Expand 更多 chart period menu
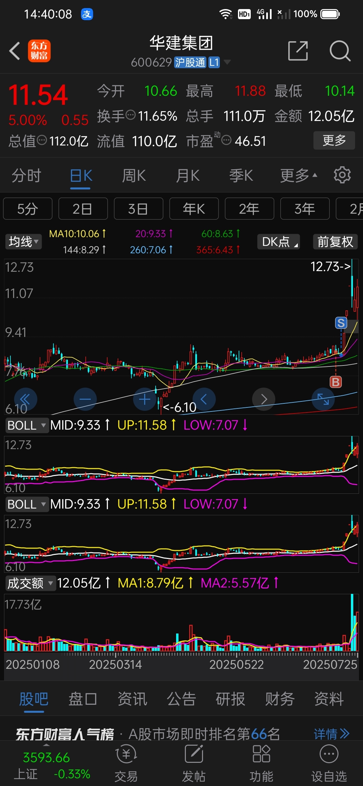 [298, 175]
